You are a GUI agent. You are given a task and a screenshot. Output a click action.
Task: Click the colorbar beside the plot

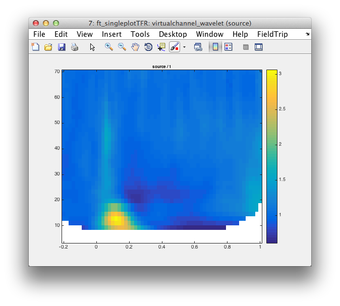coord(272,156)
